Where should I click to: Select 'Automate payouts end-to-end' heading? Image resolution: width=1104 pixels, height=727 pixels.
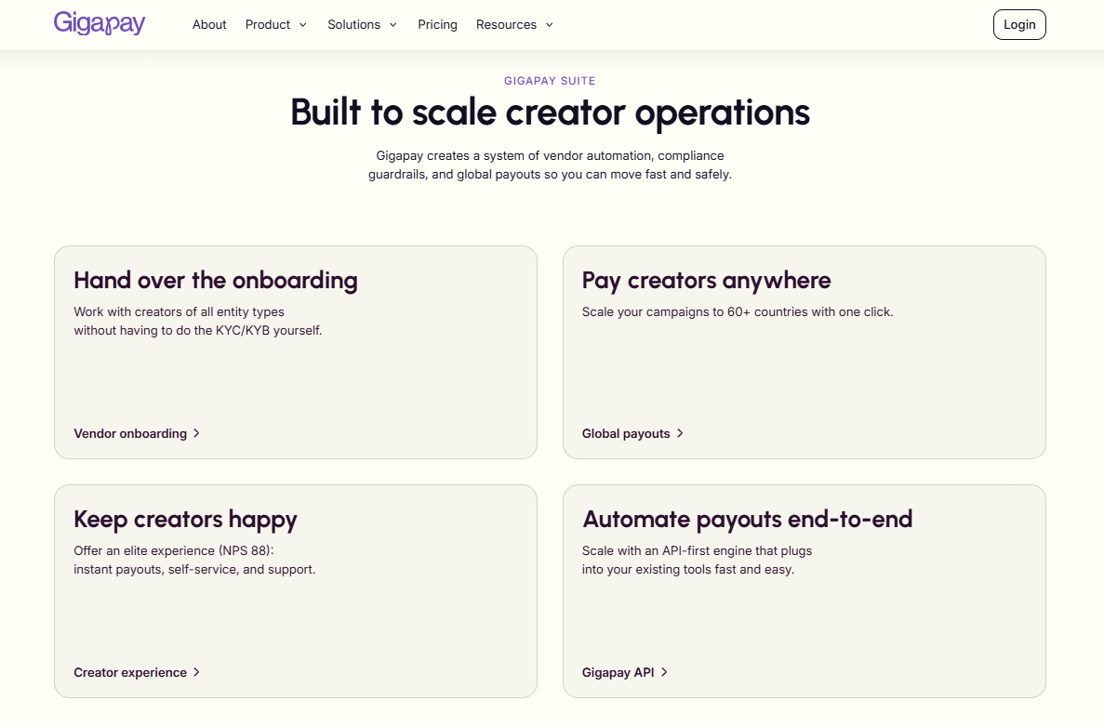(747, 520)
